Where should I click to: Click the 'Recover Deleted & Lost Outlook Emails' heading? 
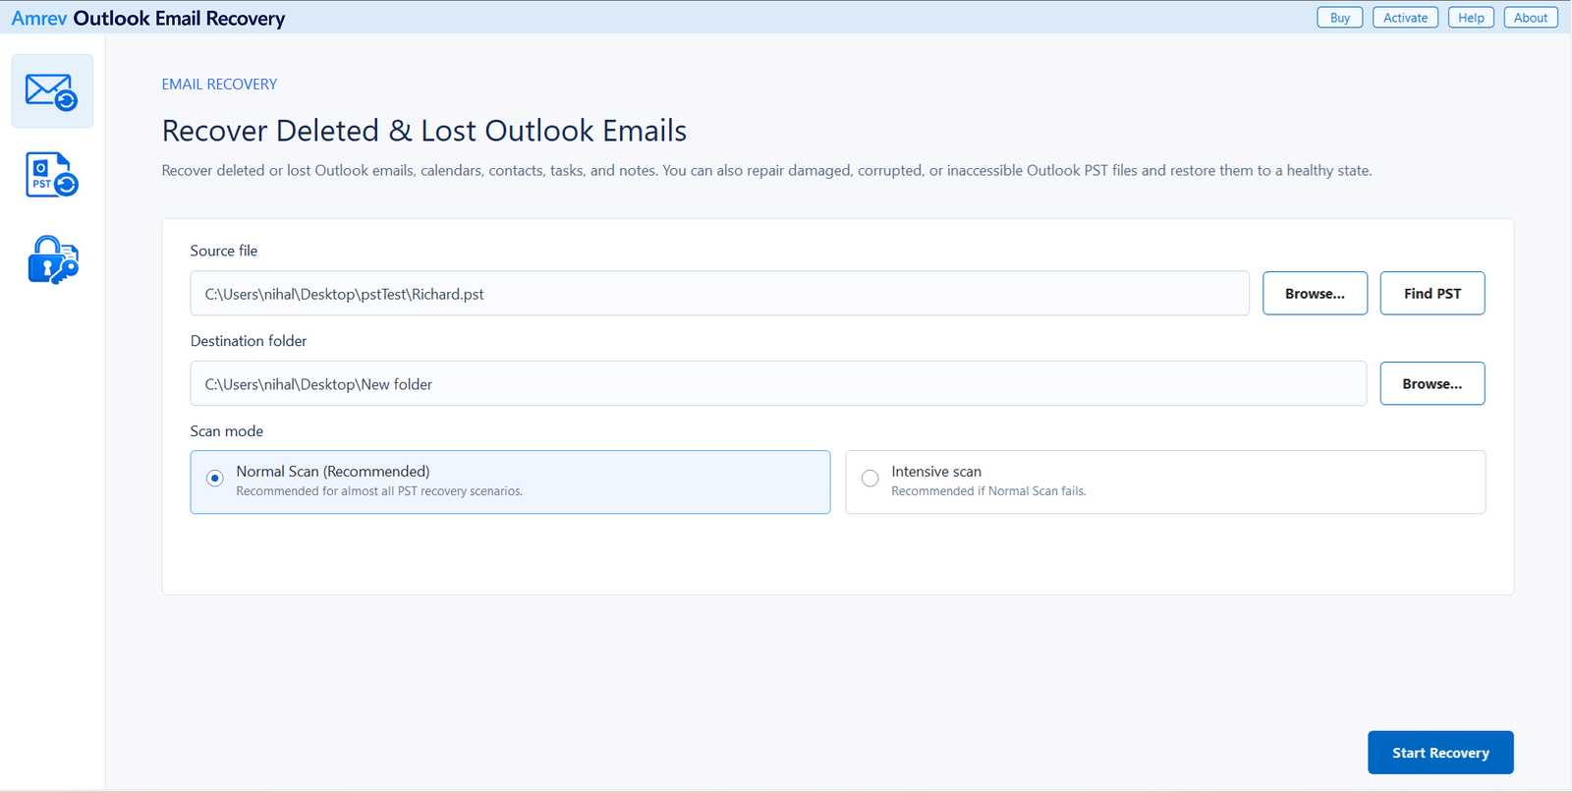coord(424,131)
